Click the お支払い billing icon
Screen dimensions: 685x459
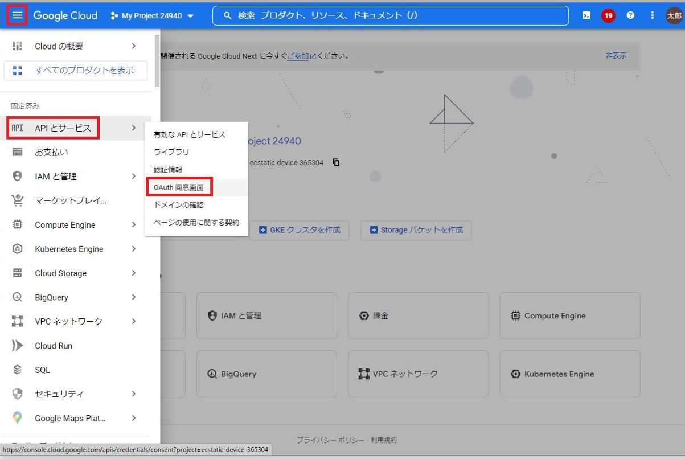tap(18, 152)
